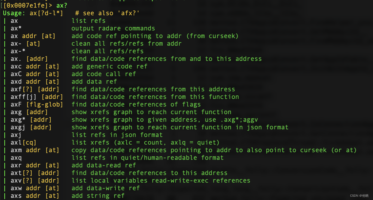Click the 'axw' add data-write ref command
Image resolution: width=373 pixels, height=200 pixels.
(x=16, y=188)
